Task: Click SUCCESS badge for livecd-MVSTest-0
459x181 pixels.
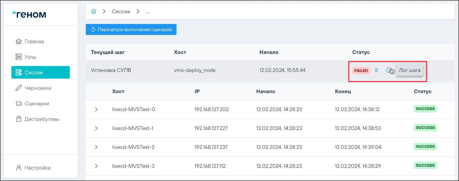Action: coord(425,109)
